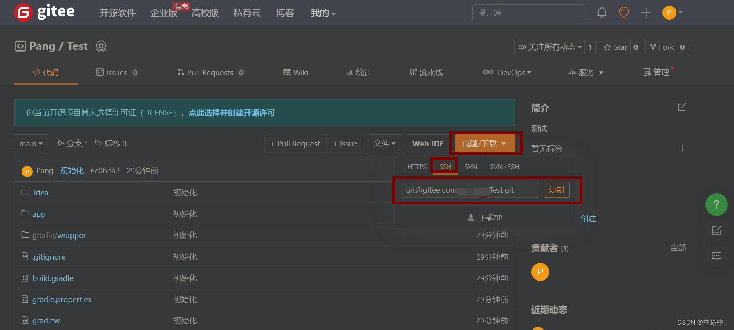The width and height of the screenshot is (734, 330).
Task: Open the Pull Requests tab
Action: click(x=211, y=72)
